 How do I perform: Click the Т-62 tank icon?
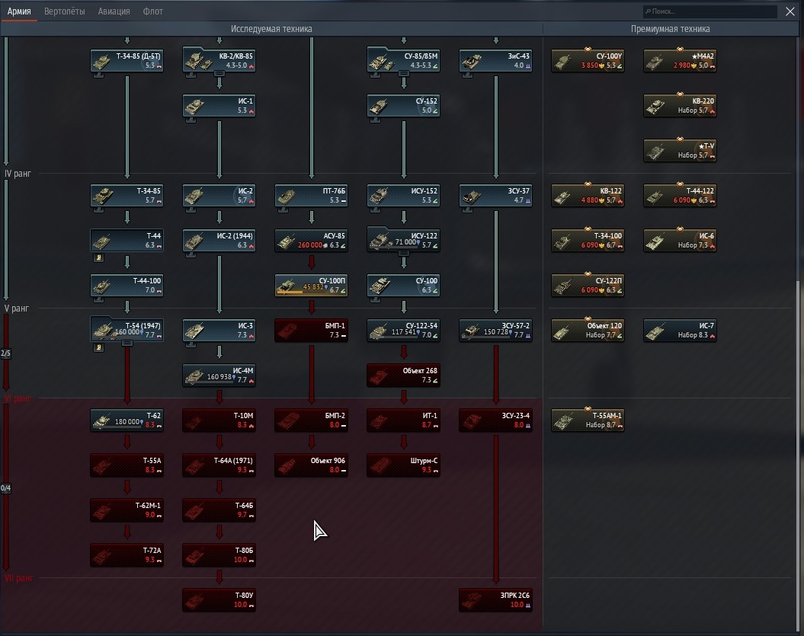coord(101,420)
